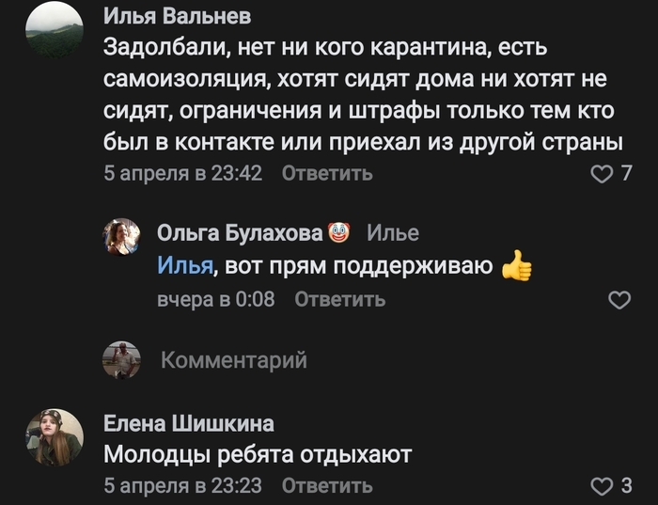This screenshot has width=658, height=505.
Task: Open the 5 апреля в 23:23 timestamp
Action: pyautogui.click(x=182, y=486)
